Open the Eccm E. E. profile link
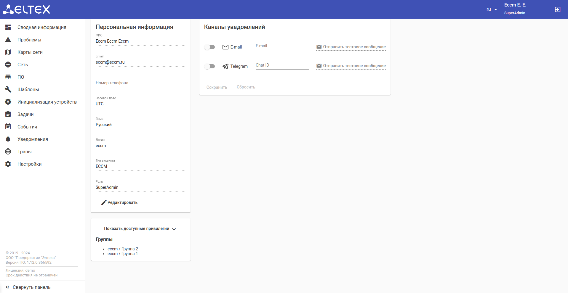 [x=515, y=5]
